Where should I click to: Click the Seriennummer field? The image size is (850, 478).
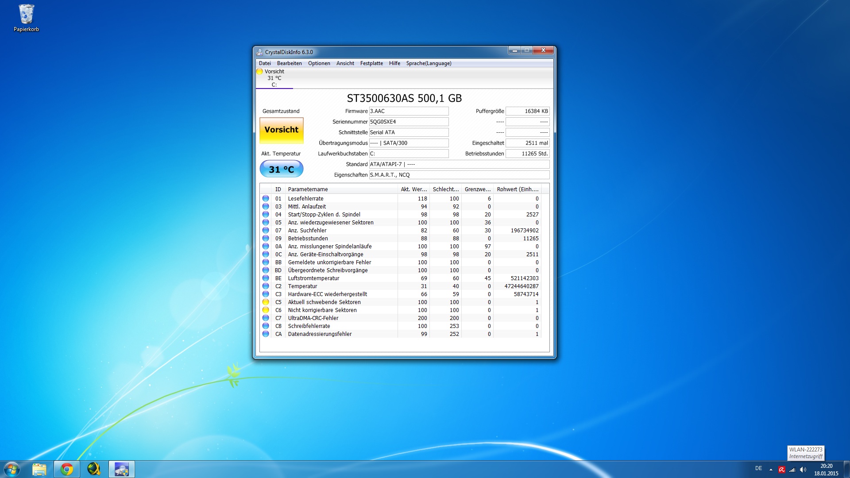coord(409,122)
